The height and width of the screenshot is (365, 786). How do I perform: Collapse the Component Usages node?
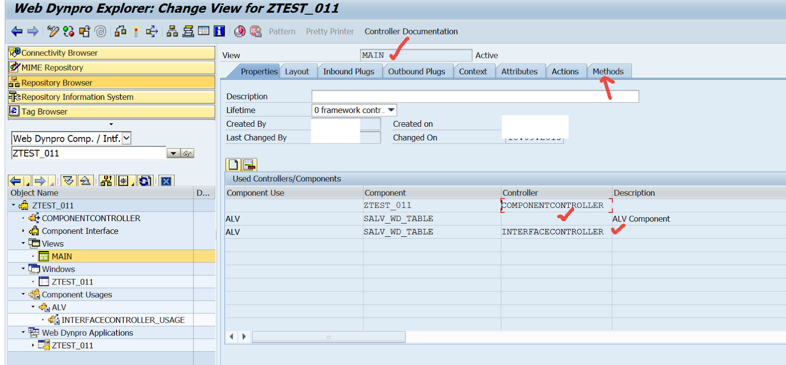tap(23, 295)
